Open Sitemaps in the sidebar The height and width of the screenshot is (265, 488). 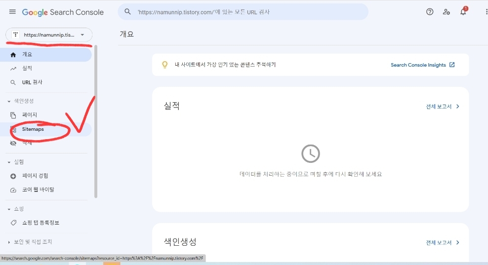tap(46, 129)
